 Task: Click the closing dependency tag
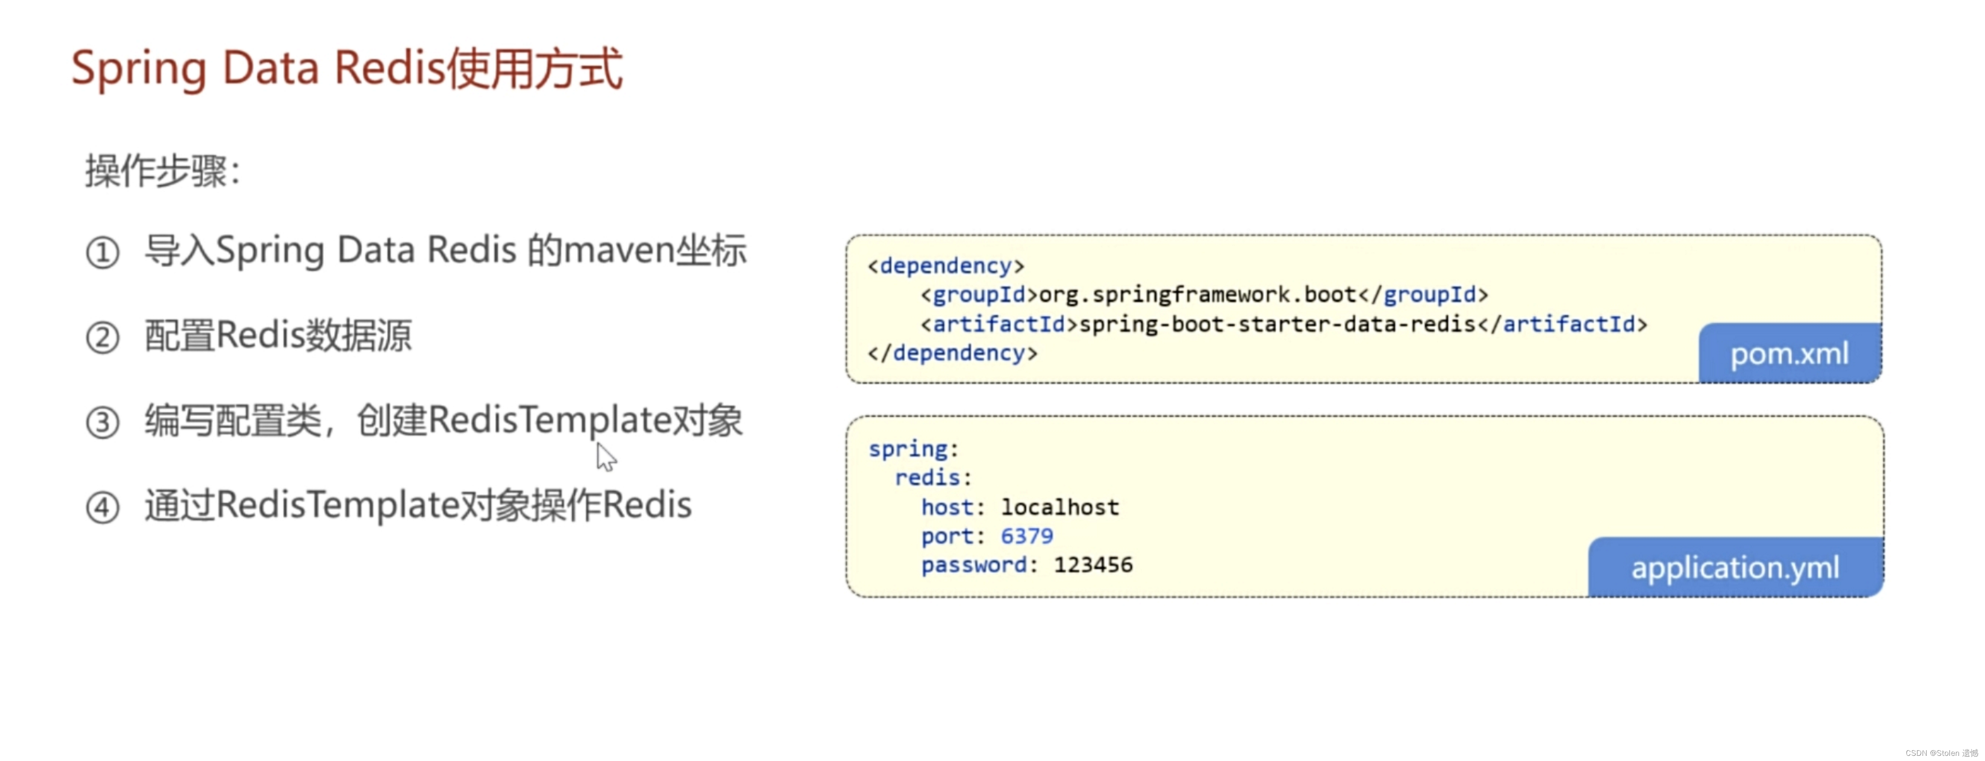coord(952,353)
